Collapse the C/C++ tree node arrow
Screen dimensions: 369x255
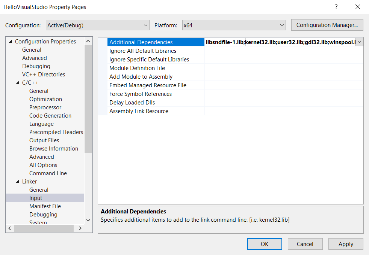pos(18,83)
